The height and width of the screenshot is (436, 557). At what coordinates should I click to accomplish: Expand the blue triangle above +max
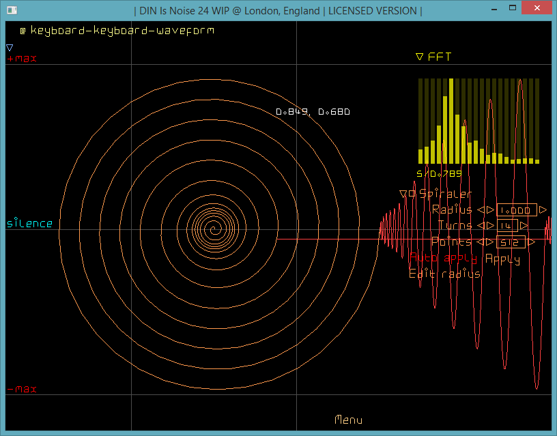click(x=10, y=48)
